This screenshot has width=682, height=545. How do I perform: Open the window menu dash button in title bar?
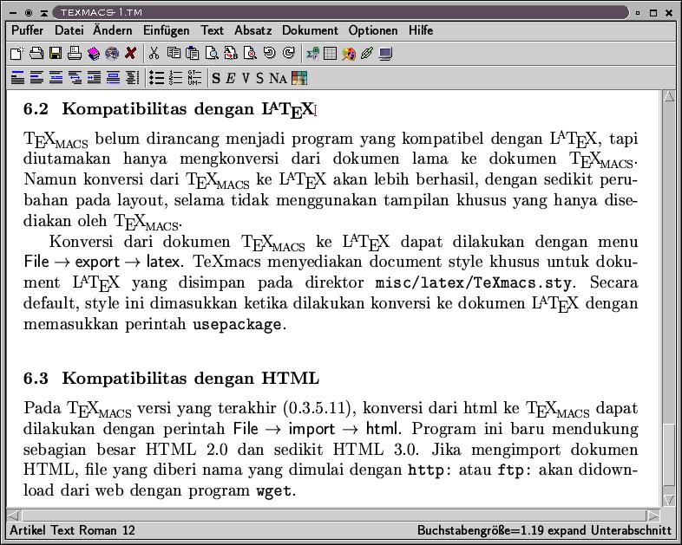[x=13, y=13]
